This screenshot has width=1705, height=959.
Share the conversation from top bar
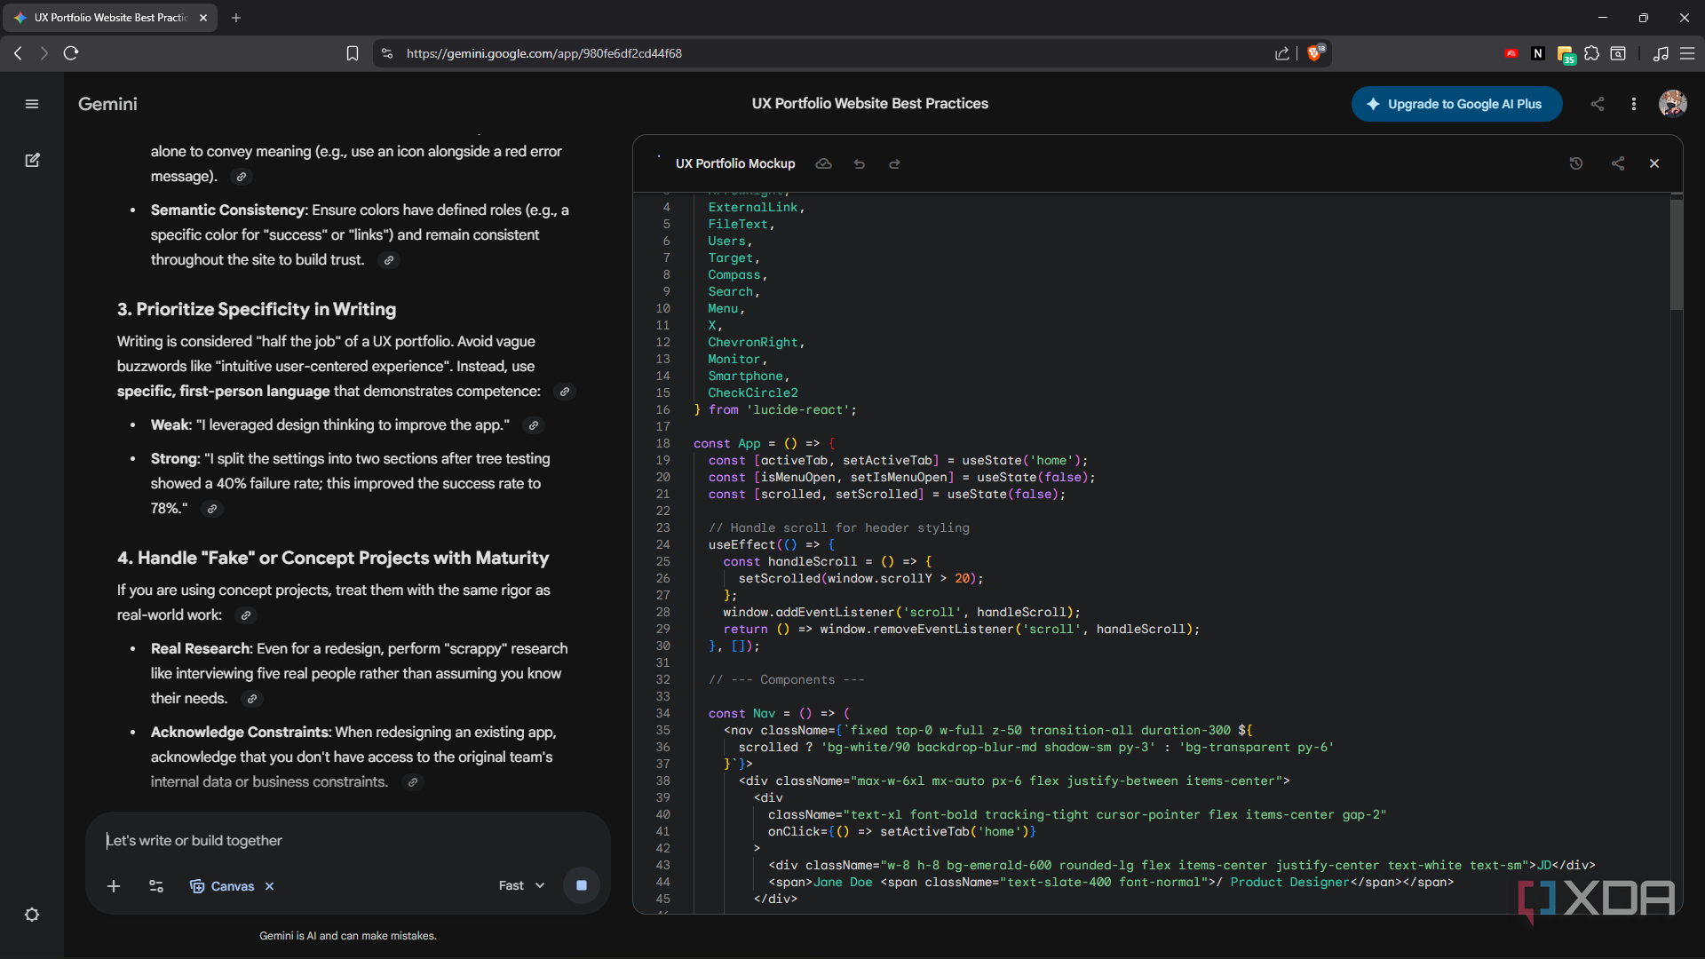pyautogui.click(x=1598, y=104)
